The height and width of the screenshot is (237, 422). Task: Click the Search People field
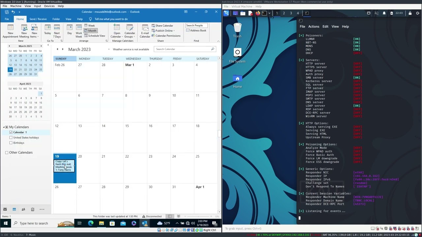(x=196, y=25)
